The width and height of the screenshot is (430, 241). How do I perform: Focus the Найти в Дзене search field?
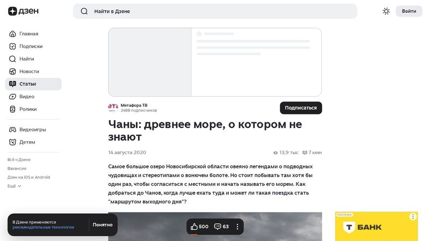pos(220,11)
